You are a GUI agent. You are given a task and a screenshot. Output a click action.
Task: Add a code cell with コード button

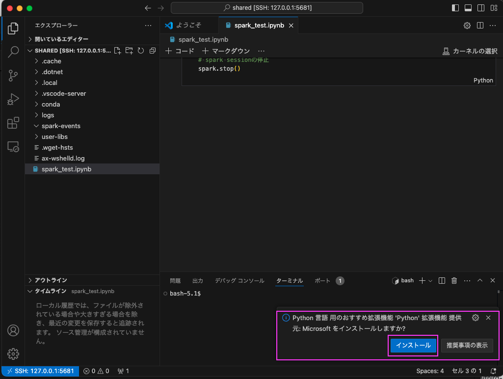(180, 51)
